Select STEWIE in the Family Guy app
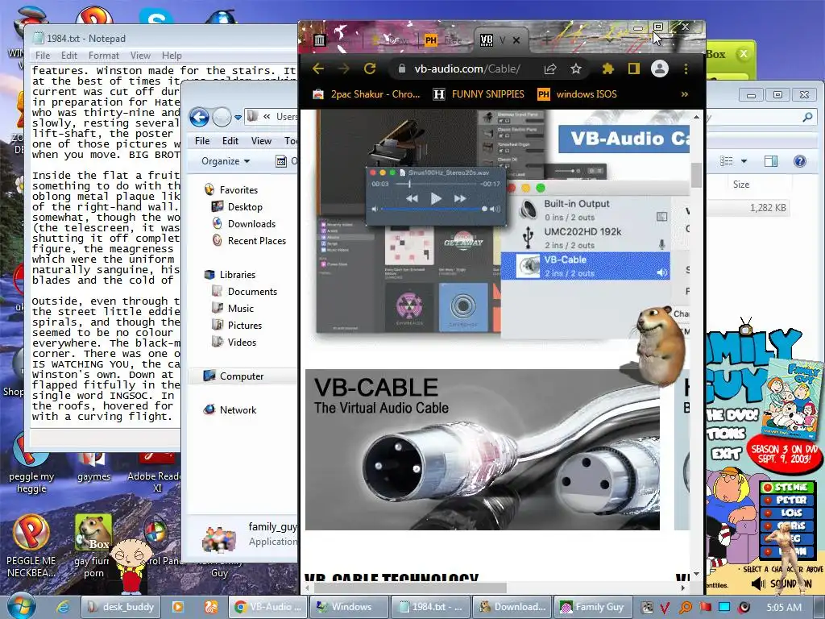Screen dimensions: 825x619 click(x=786, y=488)
